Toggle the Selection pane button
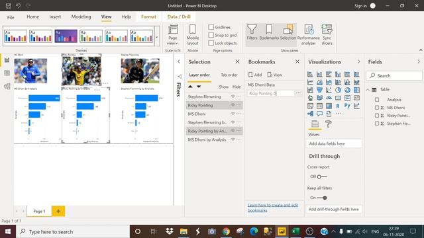This screenshot has width=424, height=238. pyautogui.click(x=288, y=32)
